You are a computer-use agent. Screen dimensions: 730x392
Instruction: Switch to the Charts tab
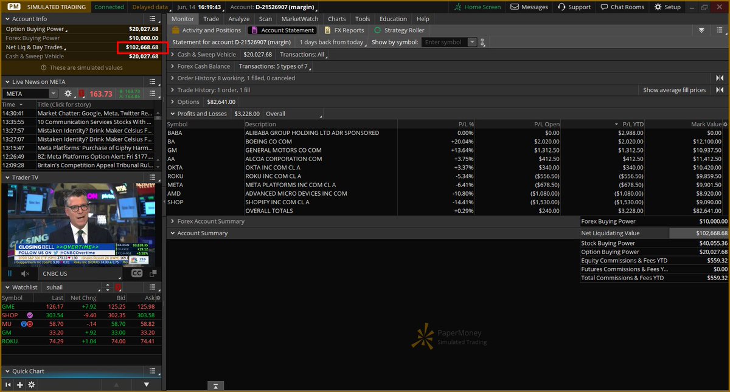click(x=337, y=19)
